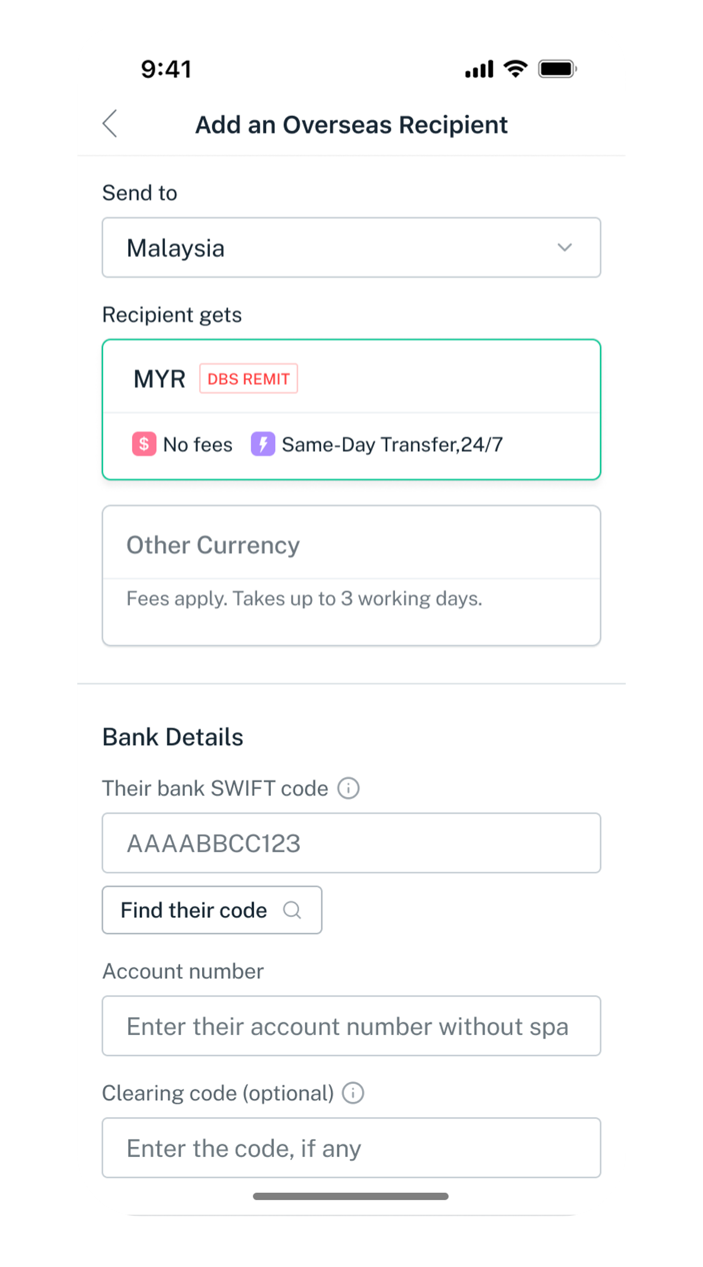Image resolution: width=703 pixels, height=1267 pixels.
Task: Focus the bank SWIFT code field
Action: click(x=351, y=843)
